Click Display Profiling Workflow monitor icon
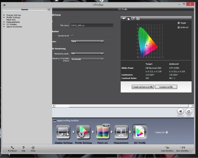198x158 pixels. 54,121
